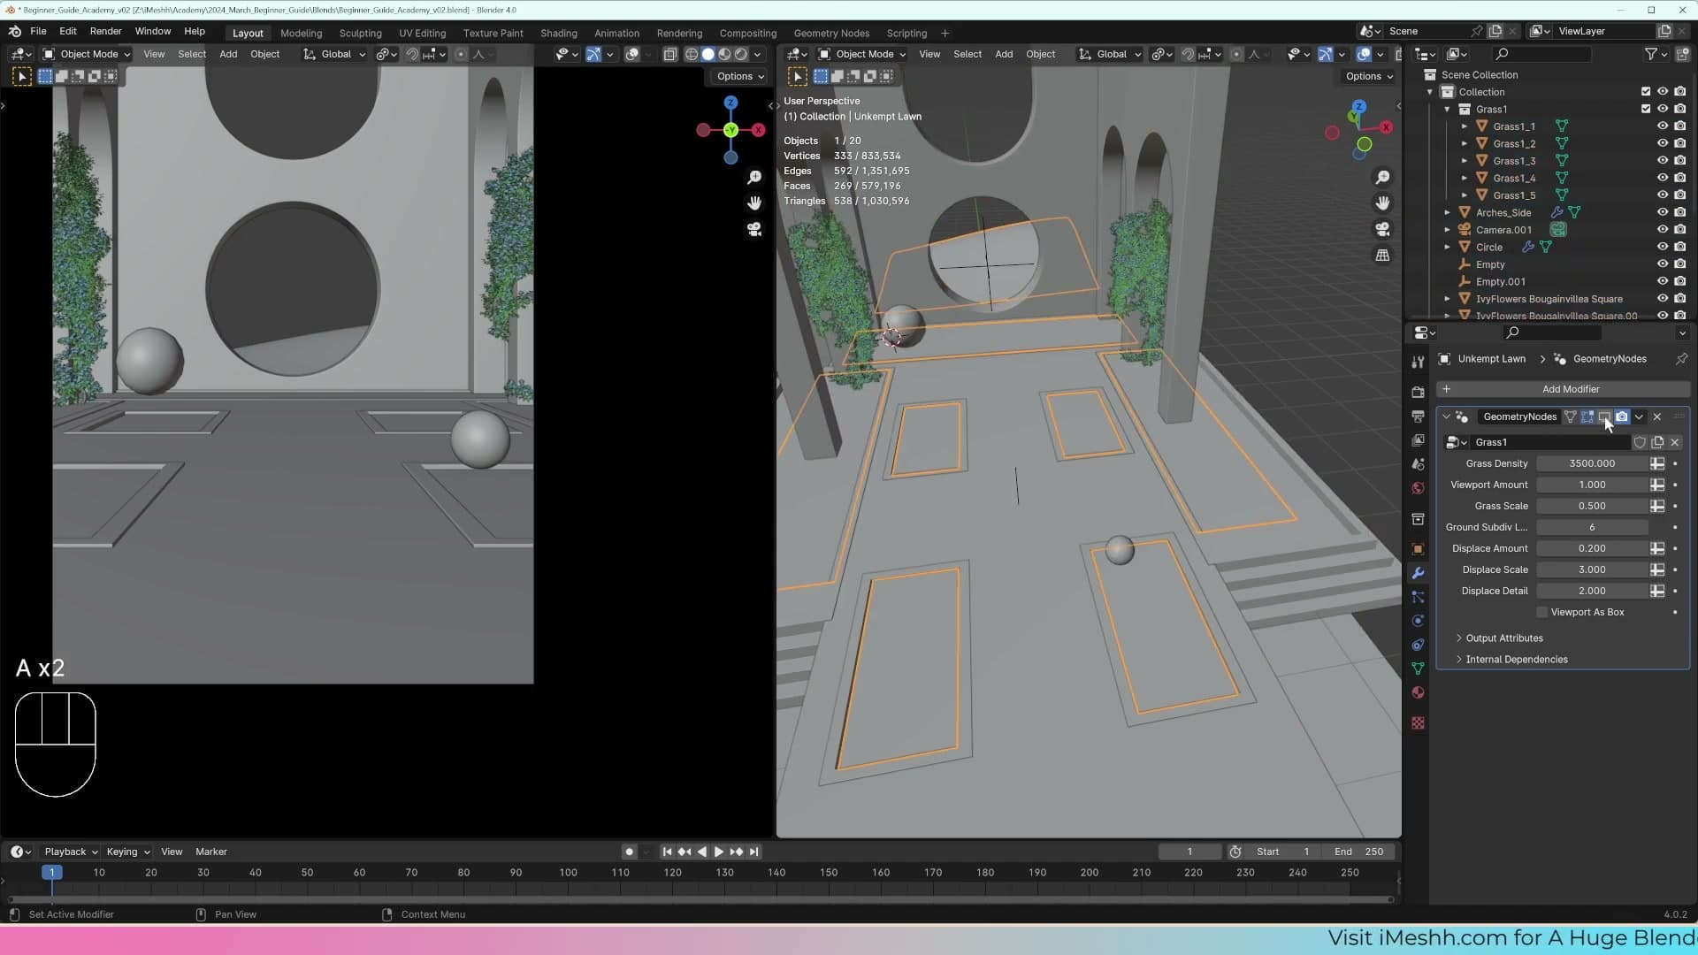Open the Keying dropdown in timeline
Image resolution: width=1698 pixels, height=955 pixels.
click(128, 852)
